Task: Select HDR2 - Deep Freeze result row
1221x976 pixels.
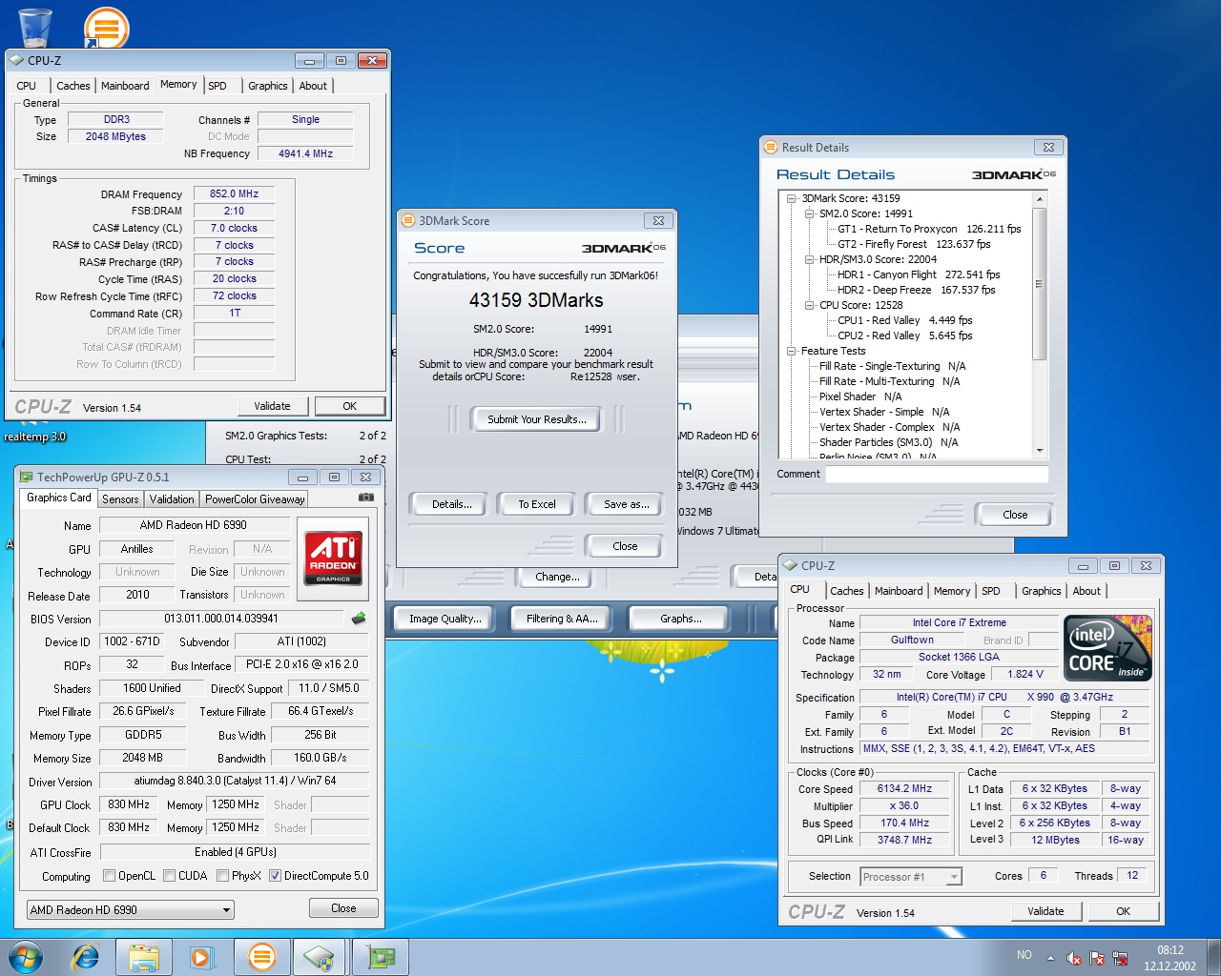Action: [916, 290]
